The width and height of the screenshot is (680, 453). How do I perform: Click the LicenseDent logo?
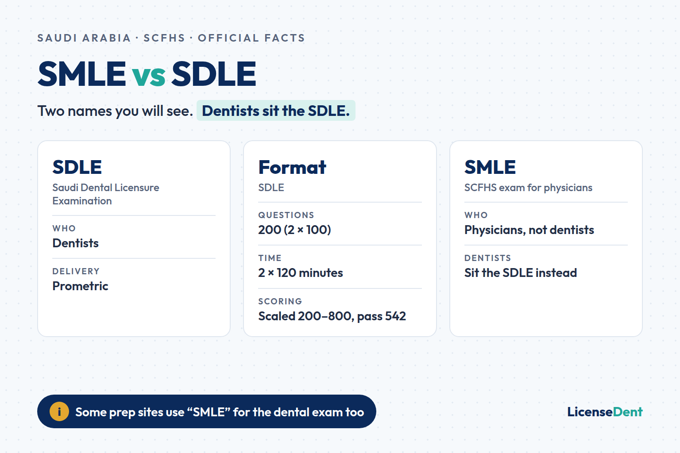pyautogui.click(x=605, y=412)
